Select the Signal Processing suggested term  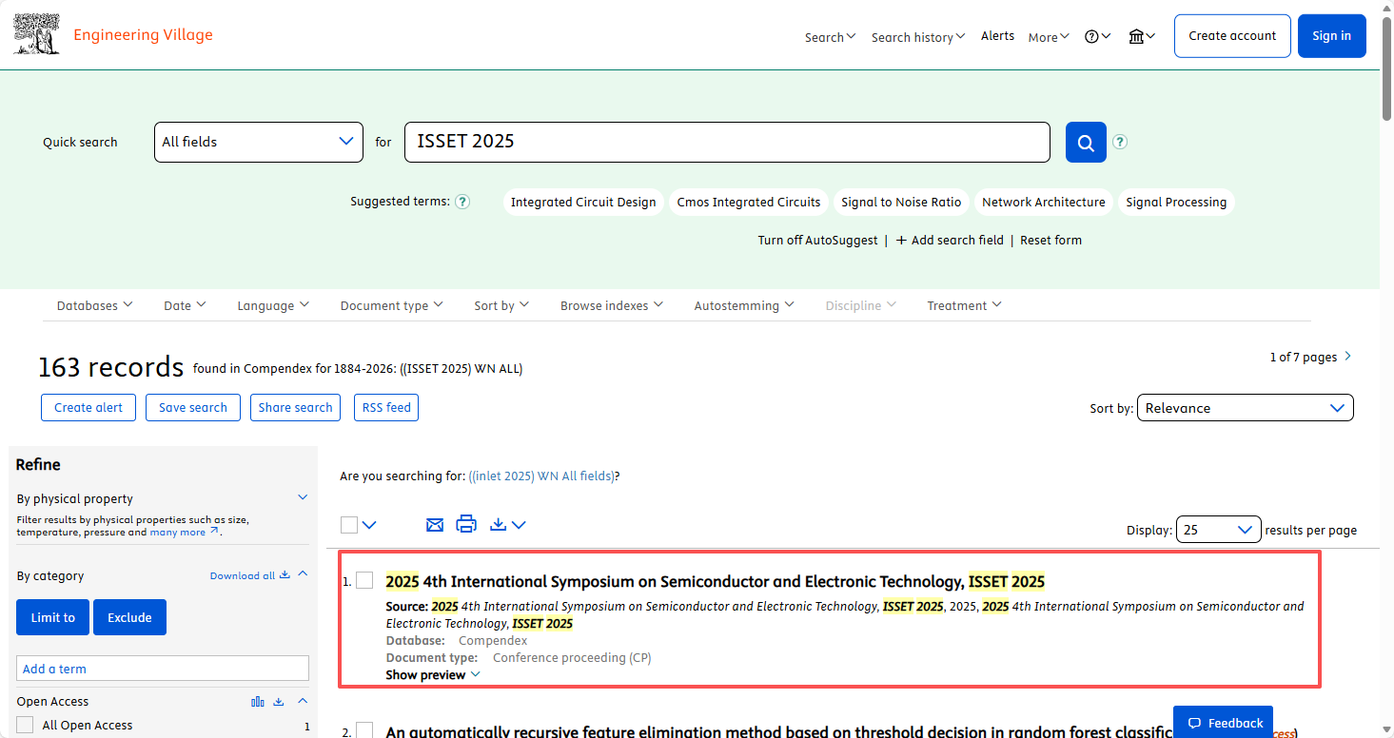pyautogui.click(x=1175, y=202)
